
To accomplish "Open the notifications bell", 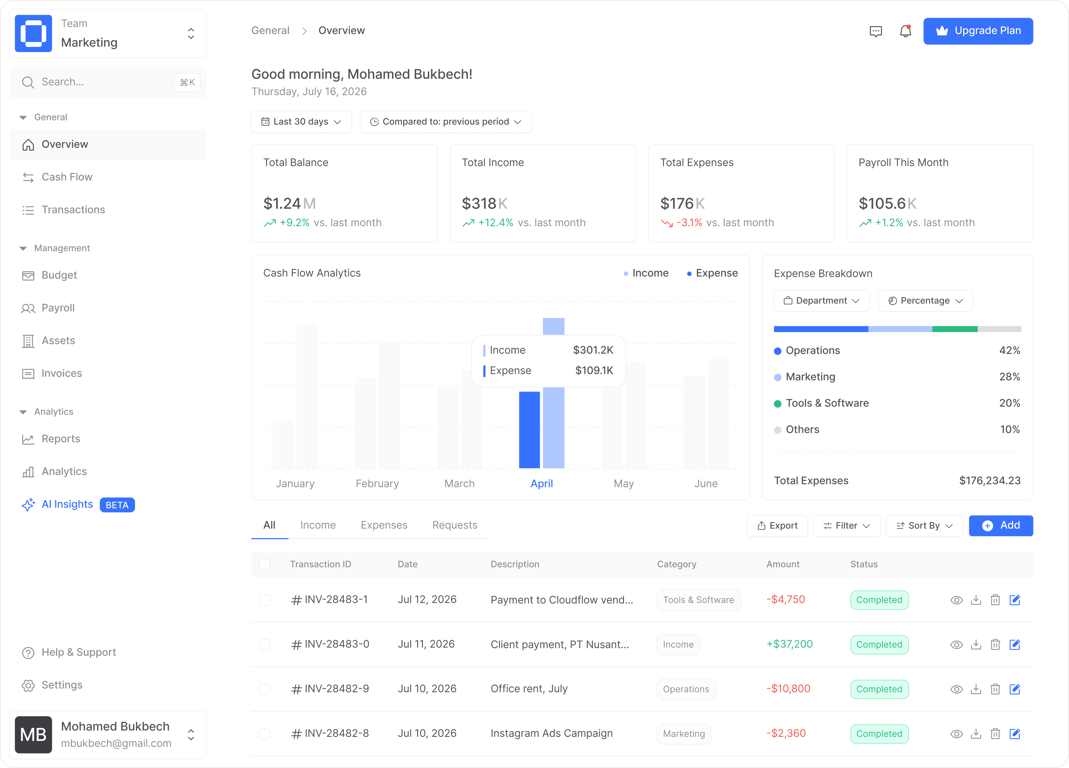I will click(x=905, y=31).
